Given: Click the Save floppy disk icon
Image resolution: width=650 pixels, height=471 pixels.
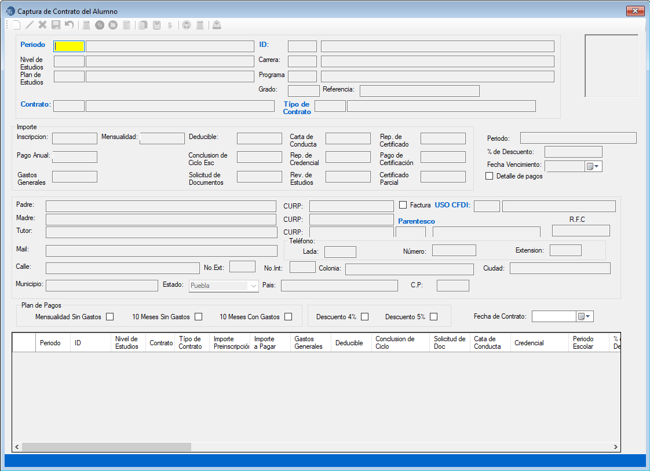Looking at the screenshot, I should [56, 25].
